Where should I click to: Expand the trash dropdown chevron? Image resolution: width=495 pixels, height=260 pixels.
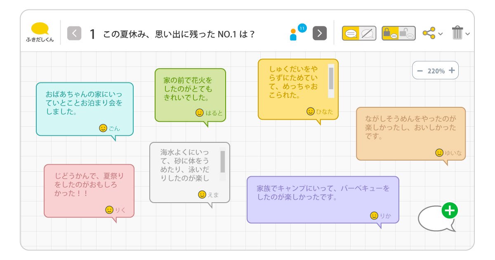pos(467,33)
